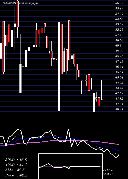Click the 49.06 price axis label

(119, 51)
